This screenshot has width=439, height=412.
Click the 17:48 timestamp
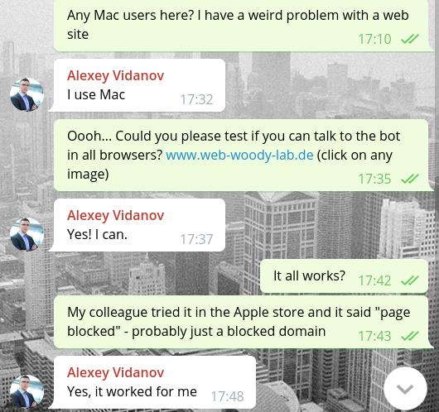pos(227,396)
